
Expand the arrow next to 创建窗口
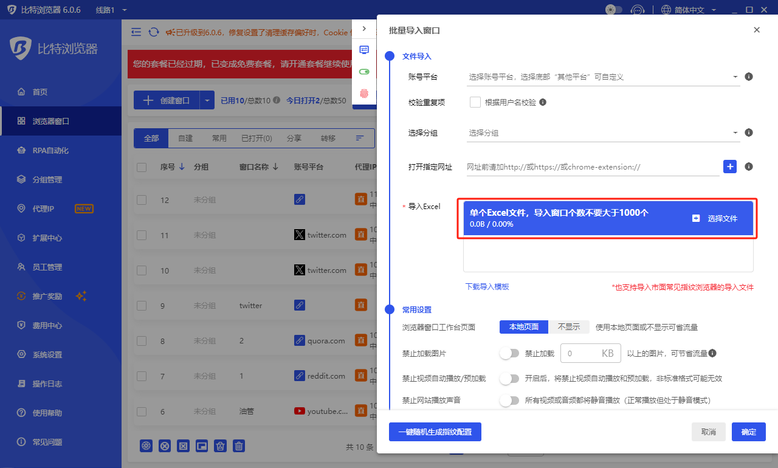click(207, 100)
